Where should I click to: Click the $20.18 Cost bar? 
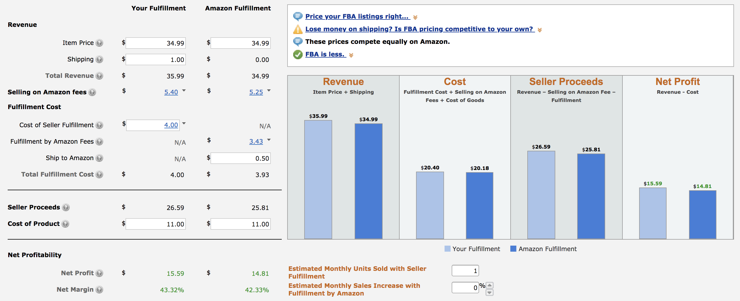click(479, 206)
